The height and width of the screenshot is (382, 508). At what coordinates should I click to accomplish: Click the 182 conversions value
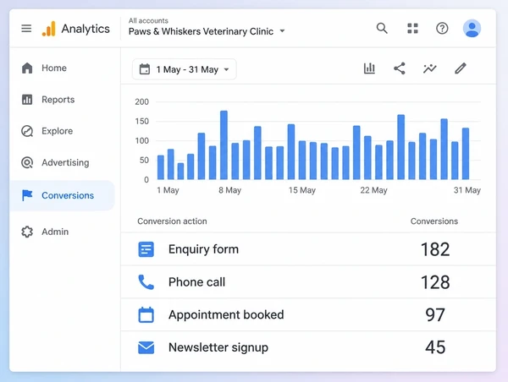coord(435,249)
